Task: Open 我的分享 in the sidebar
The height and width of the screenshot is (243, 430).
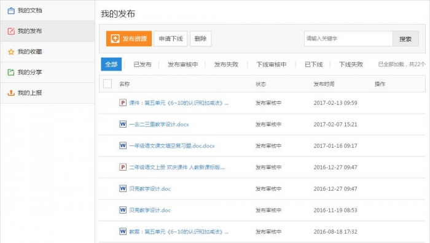Action: click(x=48, y=72)
